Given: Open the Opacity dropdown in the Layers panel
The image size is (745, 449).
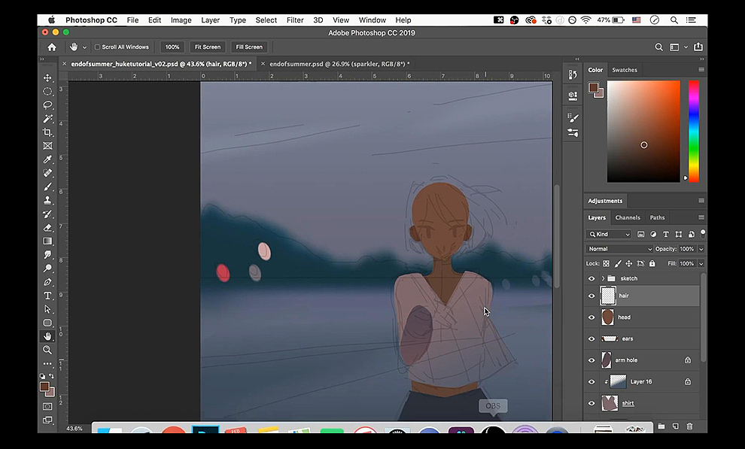Looking at the screenshot, I should click(x=701, y=248).
